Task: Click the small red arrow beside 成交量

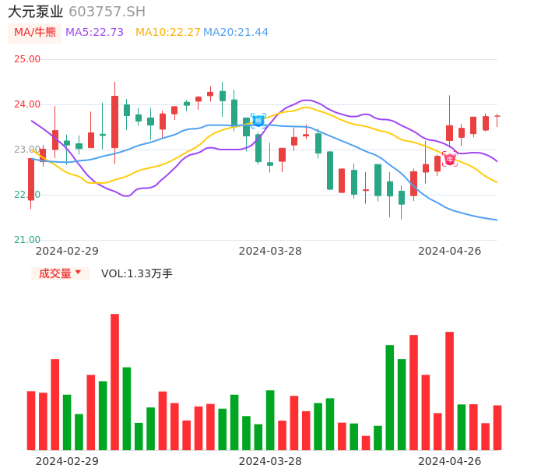Action: click(78, 273)
